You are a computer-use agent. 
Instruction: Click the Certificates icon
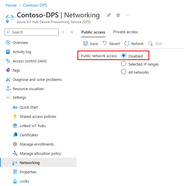(15, 135)
